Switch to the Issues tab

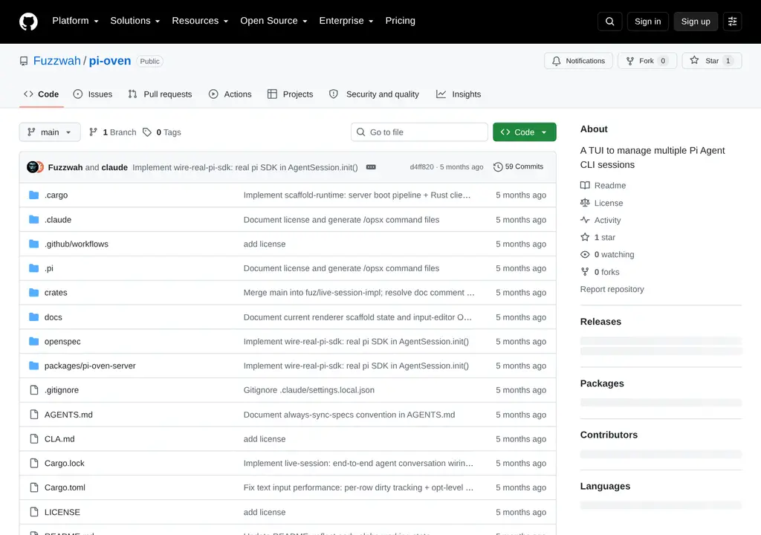pyautogui.click(x=93, y=94)
